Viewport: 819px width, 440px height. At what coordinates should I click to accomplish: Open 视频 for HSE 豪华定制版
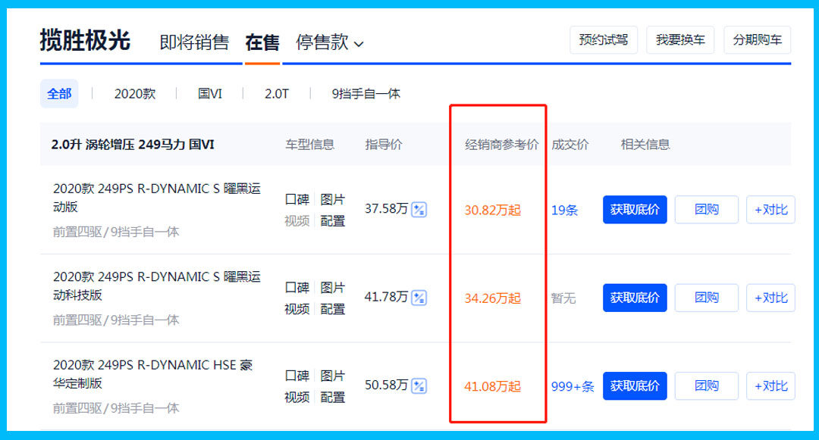click(297, 398)
